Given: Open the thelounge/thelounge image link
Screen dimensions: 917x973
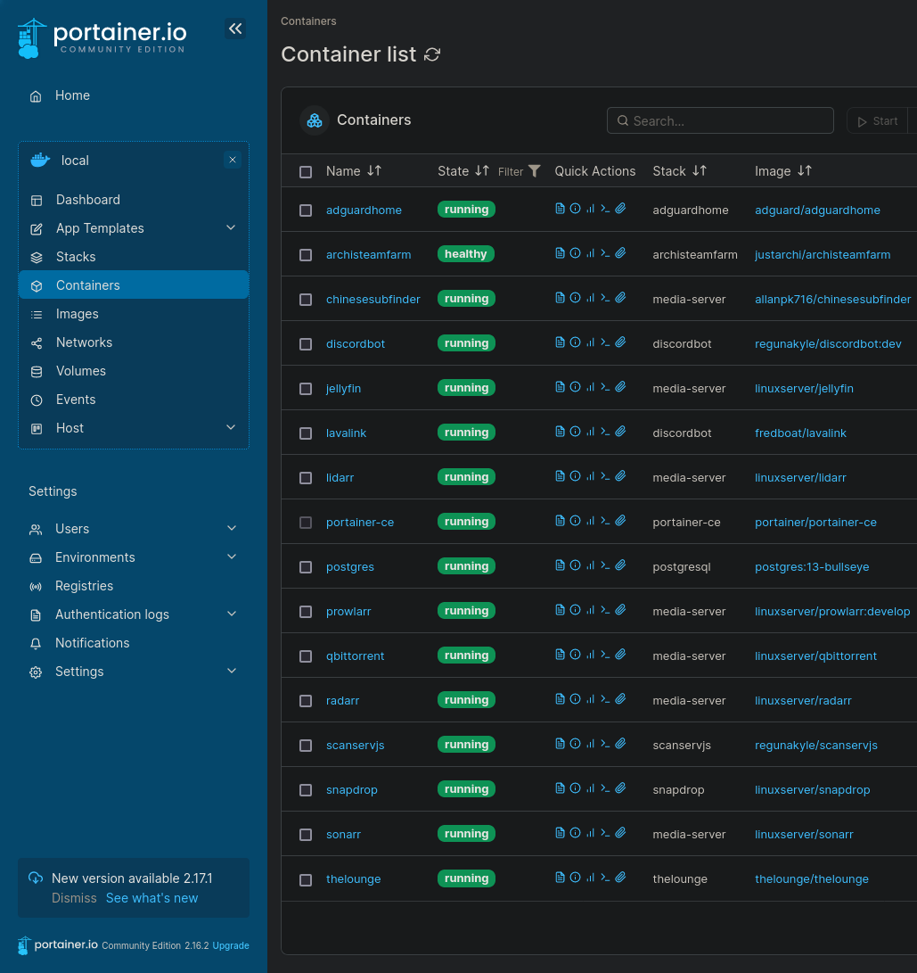Looking at the screenshot, I should click(812, 878).
